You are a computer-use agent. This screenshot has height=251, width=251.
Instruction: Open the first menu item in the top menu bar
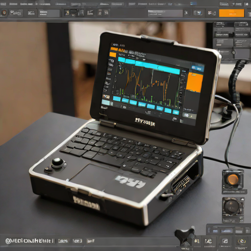click(x=3, y=4)
